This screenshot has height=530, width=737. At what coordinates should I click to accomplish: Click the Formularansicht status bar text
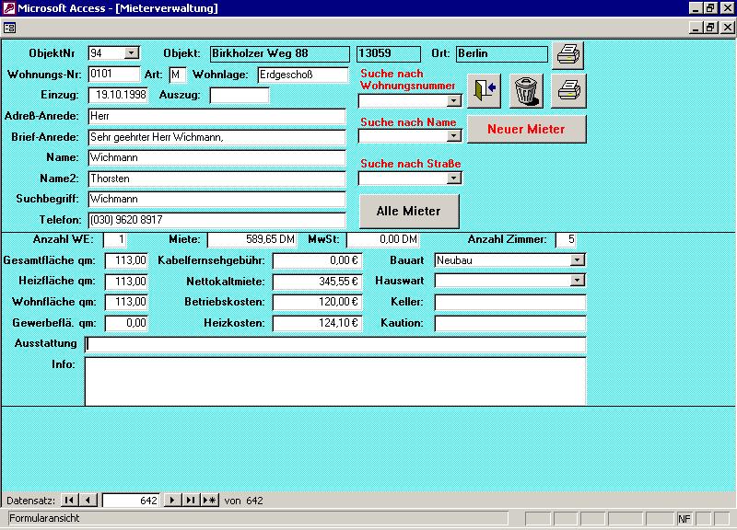[44, 518]
